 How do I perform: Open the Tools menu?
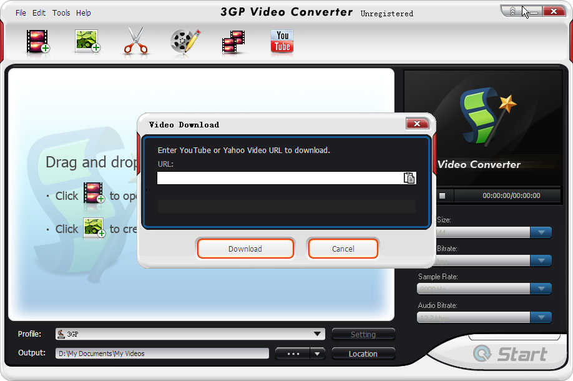pyautogui.click(x=61, y=12)
